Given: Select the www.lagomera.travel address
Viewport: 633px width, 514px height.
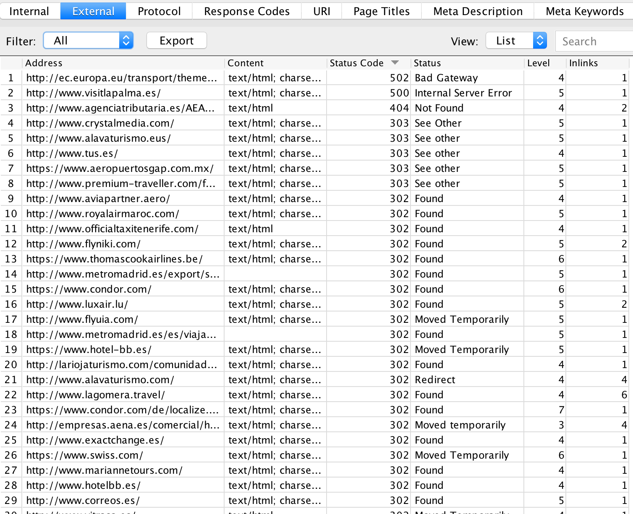Looking at the screenshot, I should 95,395.
